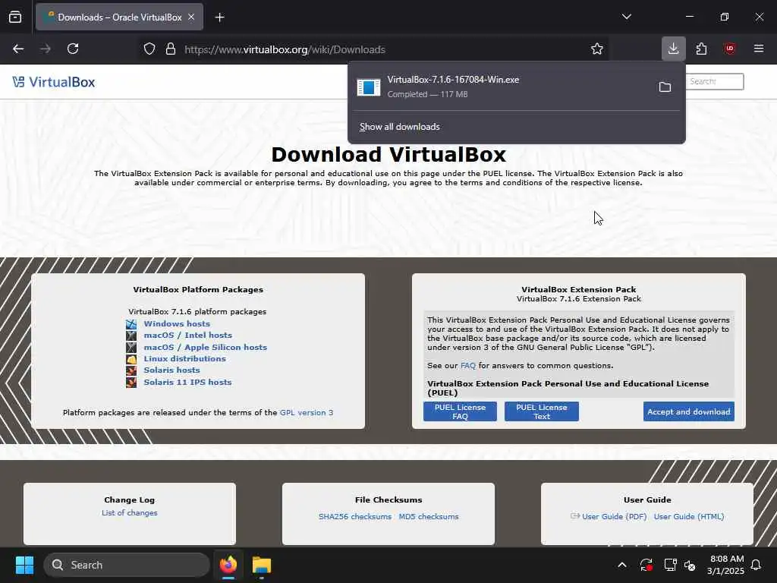Open the clock showing 8:08 AM
The image size is (777, 583).
coord(726,565)
